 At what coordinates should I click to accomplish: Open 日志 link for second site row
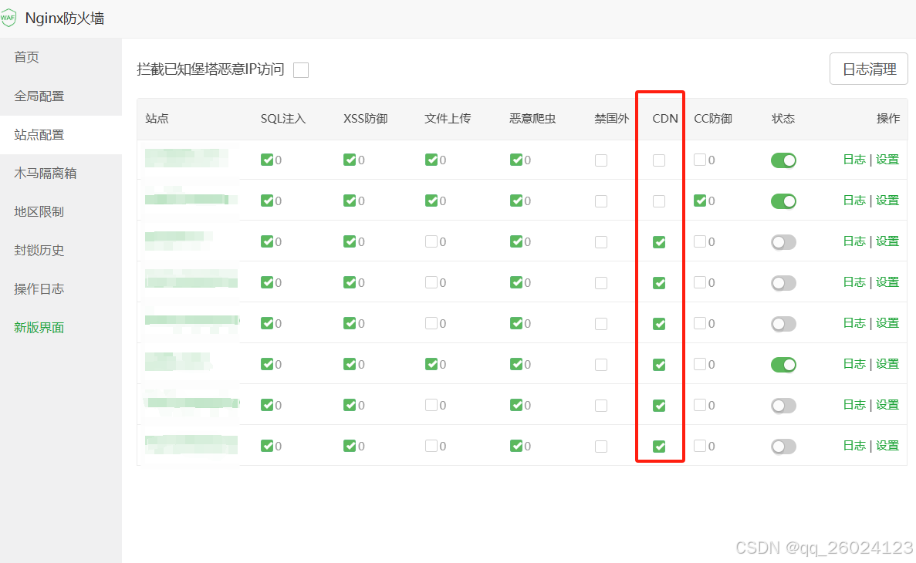click(854, 201)
